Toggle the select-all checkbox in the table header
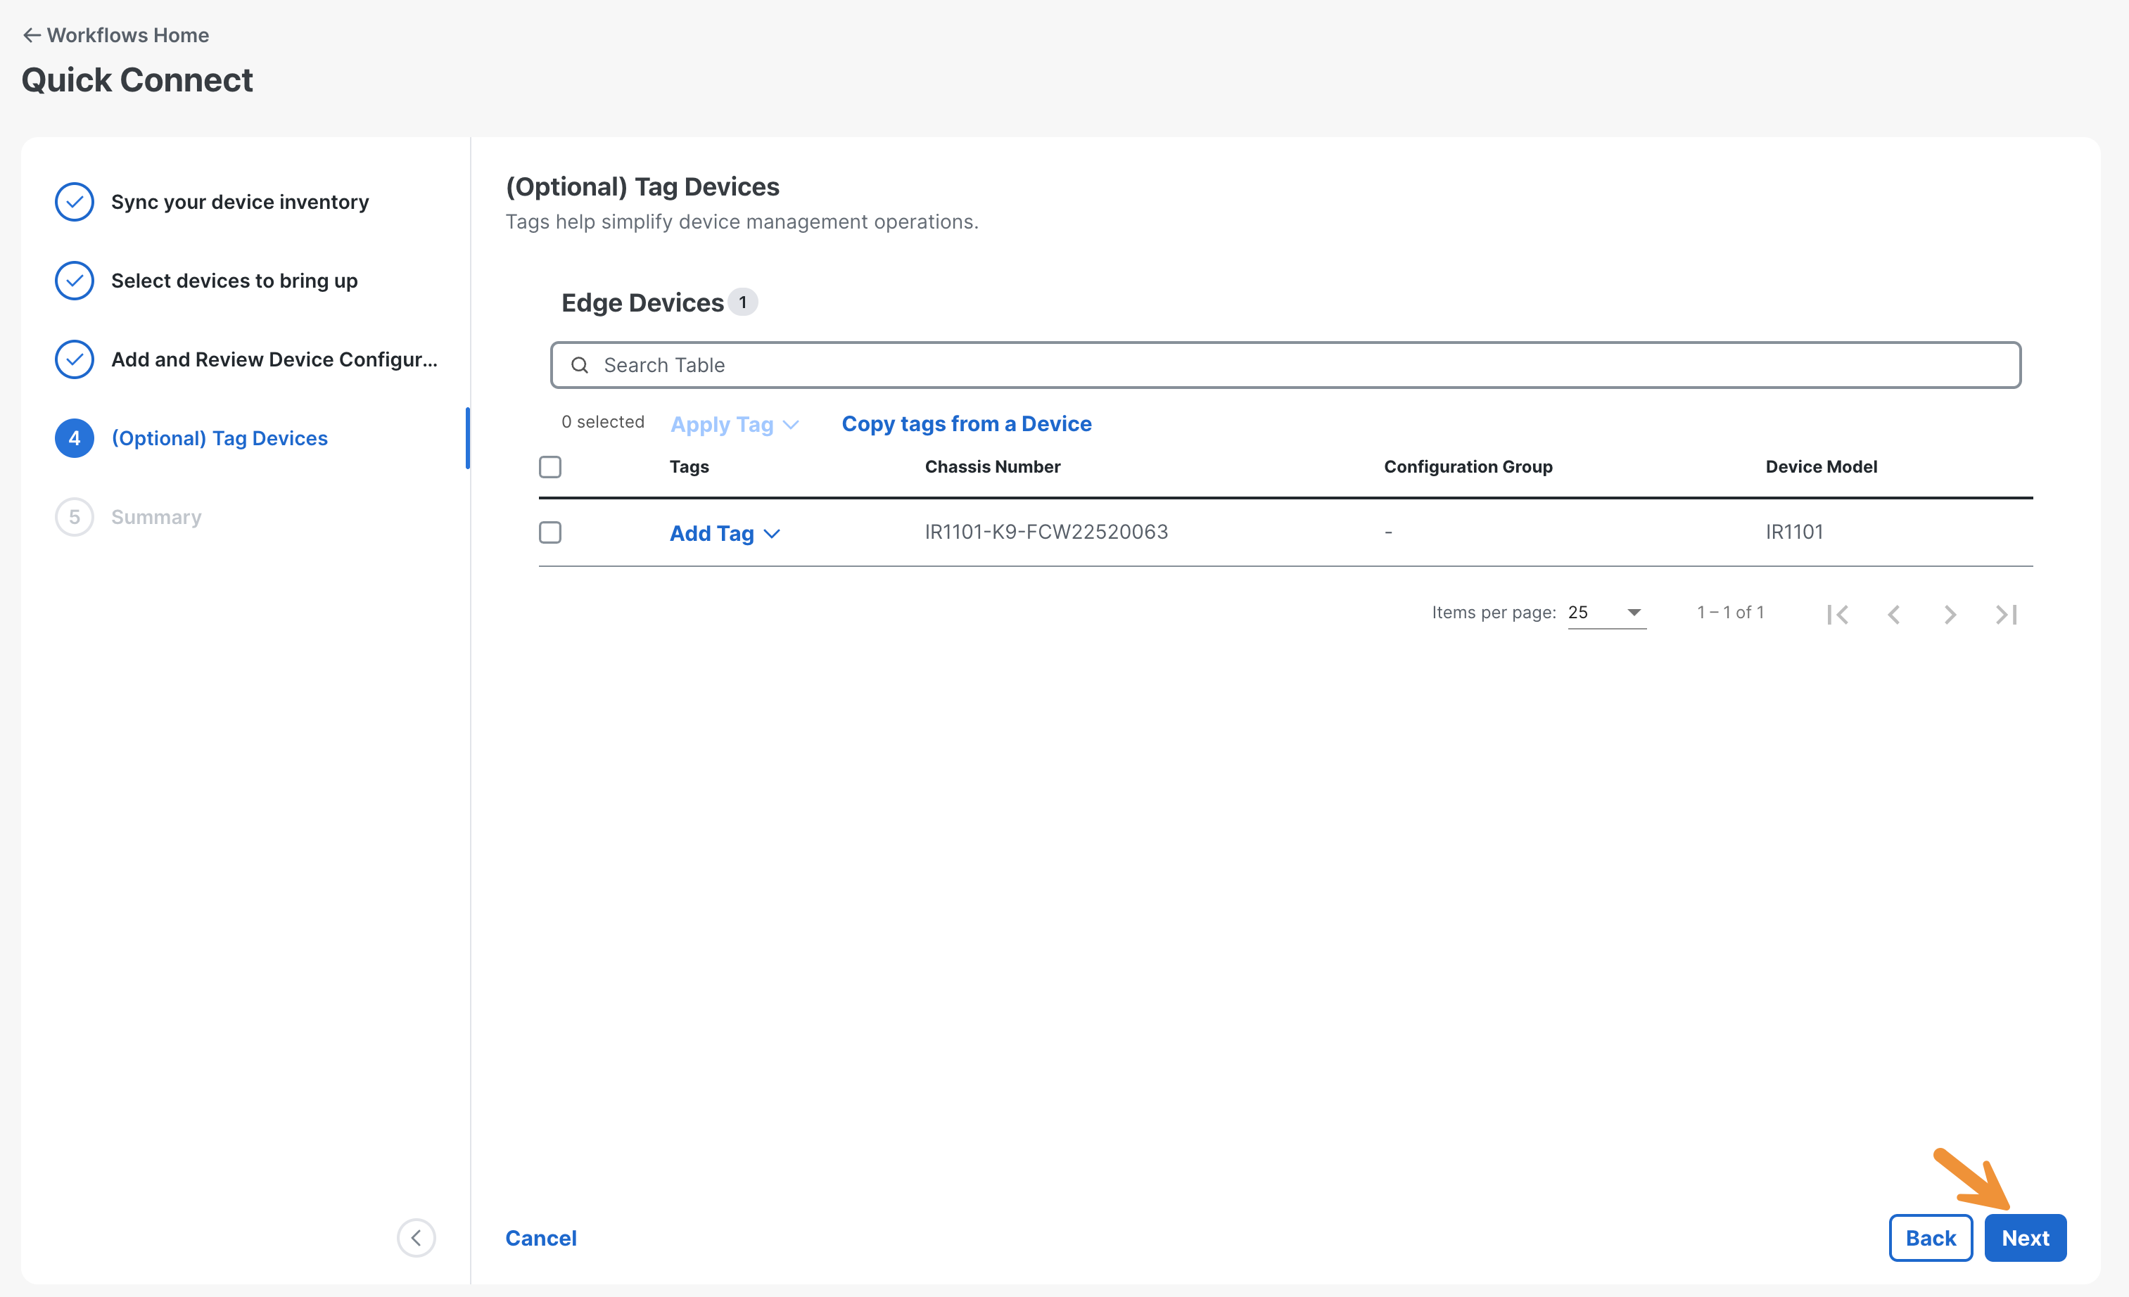The image size is (2129, 1297). pos(549,467)
